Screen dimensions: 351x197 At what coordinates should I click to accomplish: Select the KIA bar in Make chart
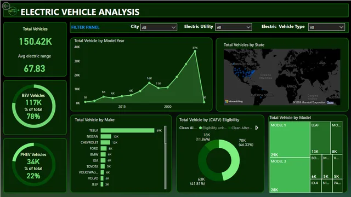(103, 160)
